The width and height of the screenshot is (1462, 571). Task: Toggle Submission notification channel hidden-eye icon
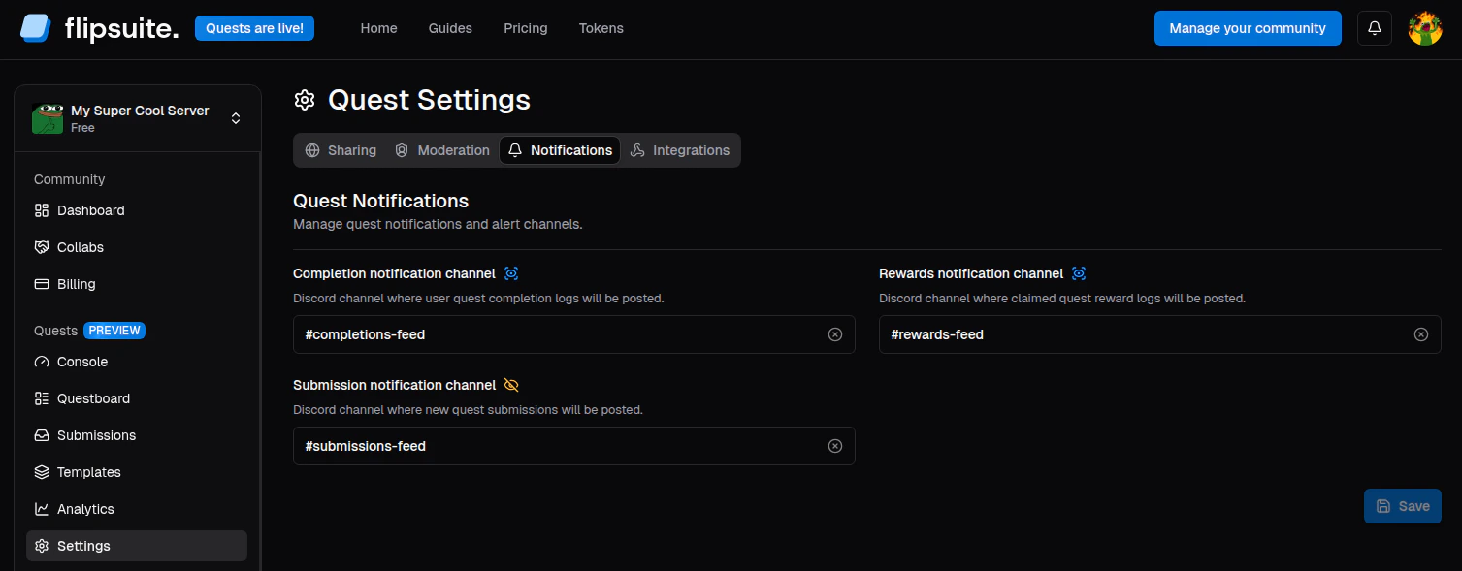coord(511,385)
